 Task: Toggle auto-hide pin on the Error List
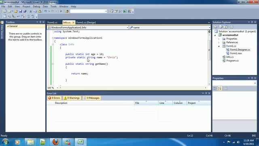206,93
